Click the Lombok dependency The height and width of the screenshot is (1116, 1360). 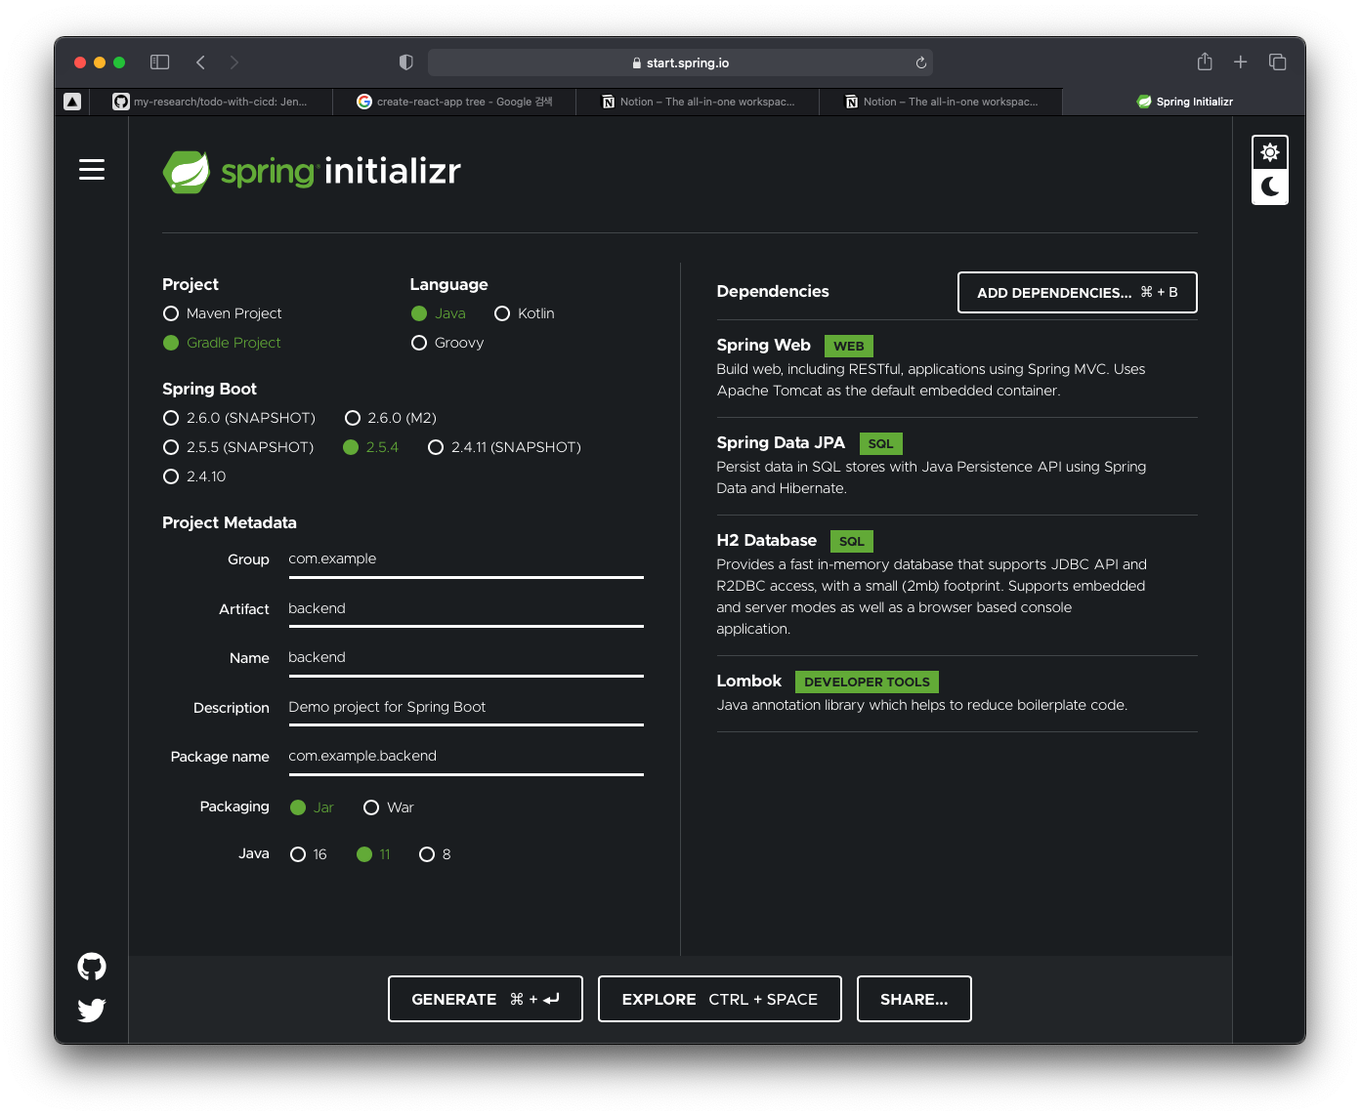tap(956, 693)
